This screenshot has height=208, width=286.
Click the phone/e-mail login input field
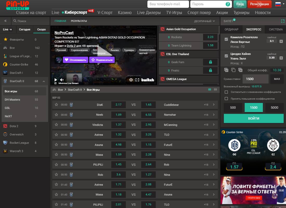[x=168, y=4]
